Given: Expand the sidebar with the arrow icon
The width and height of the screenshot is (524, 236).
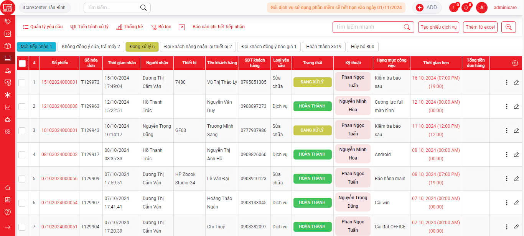Looking at the screenshot, I should tap(8, 227).
